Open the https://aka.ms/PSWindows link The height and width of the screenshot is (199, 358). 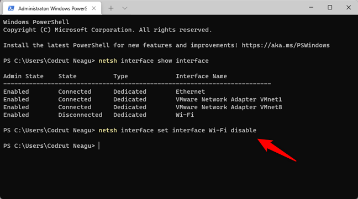[286, 45]
